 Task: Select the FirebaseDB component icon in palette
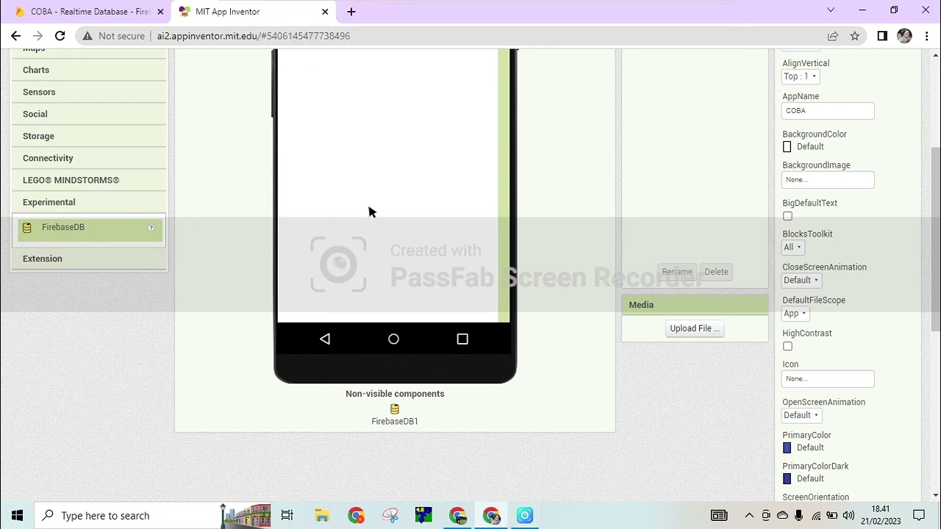tap(27, 228)
